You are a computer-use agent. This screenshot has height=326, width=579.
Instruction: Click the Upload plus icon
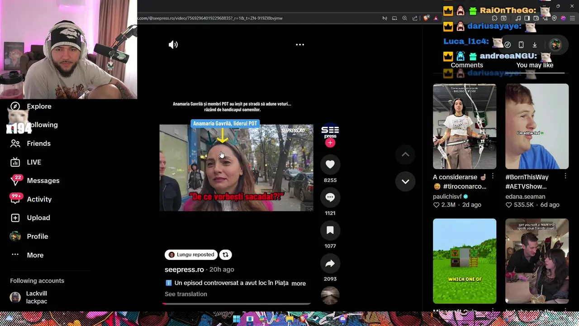click(x=15, y=217)
